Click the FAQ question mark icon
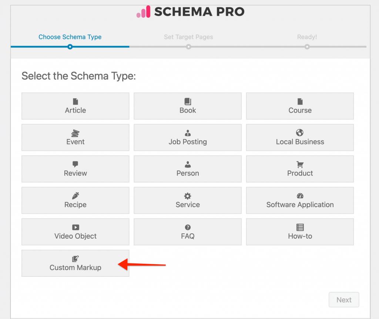Screen dimensions: 379x319 click(187, 227)
